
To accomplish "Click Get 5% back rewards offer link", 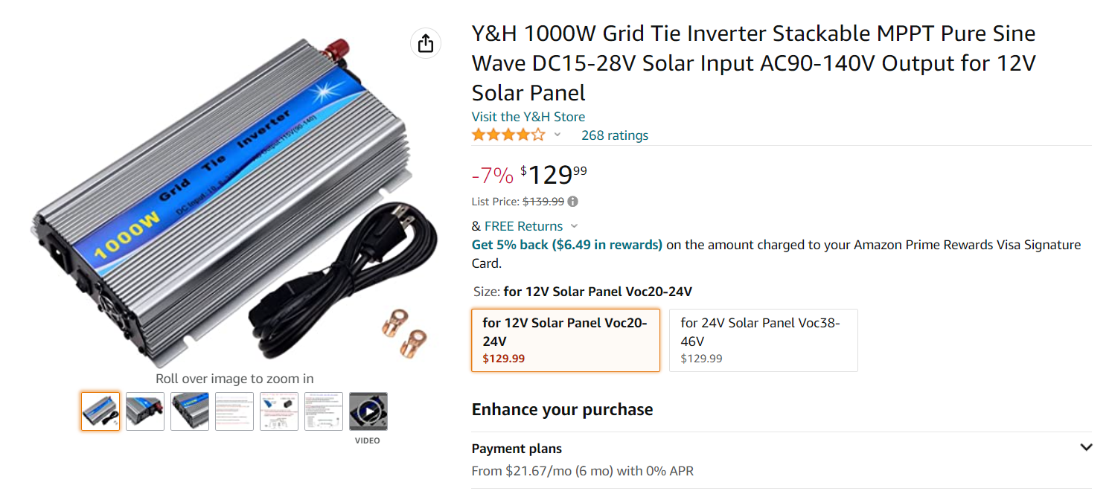I will point(566,245).
